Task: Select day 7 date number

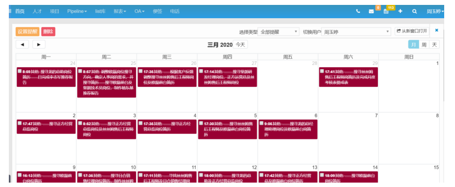Action: tap(376, 116)
